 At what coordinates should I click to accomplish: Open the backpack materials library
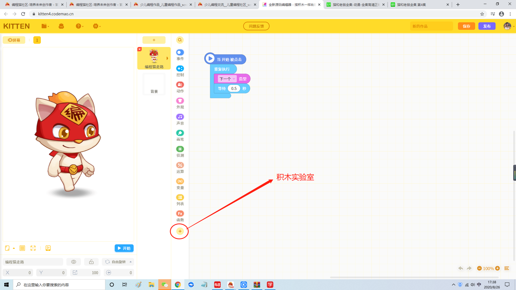[x=61, y=26]
